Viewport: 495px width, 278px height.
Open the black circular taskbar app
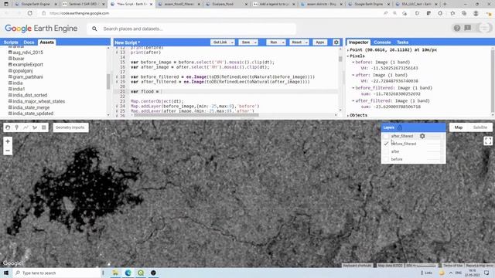coord(153,273)
